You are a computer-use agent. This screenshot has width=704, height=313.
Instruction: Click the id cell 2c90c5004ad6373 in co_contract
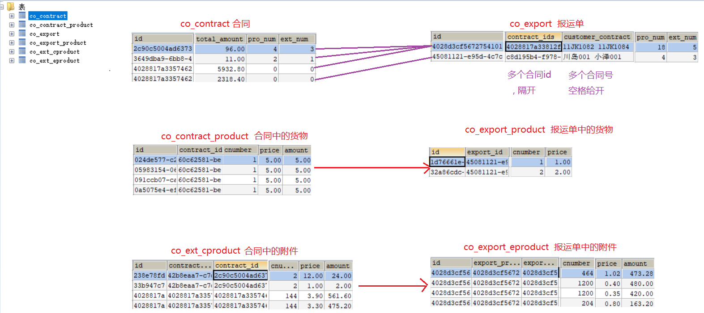[163, 49]
